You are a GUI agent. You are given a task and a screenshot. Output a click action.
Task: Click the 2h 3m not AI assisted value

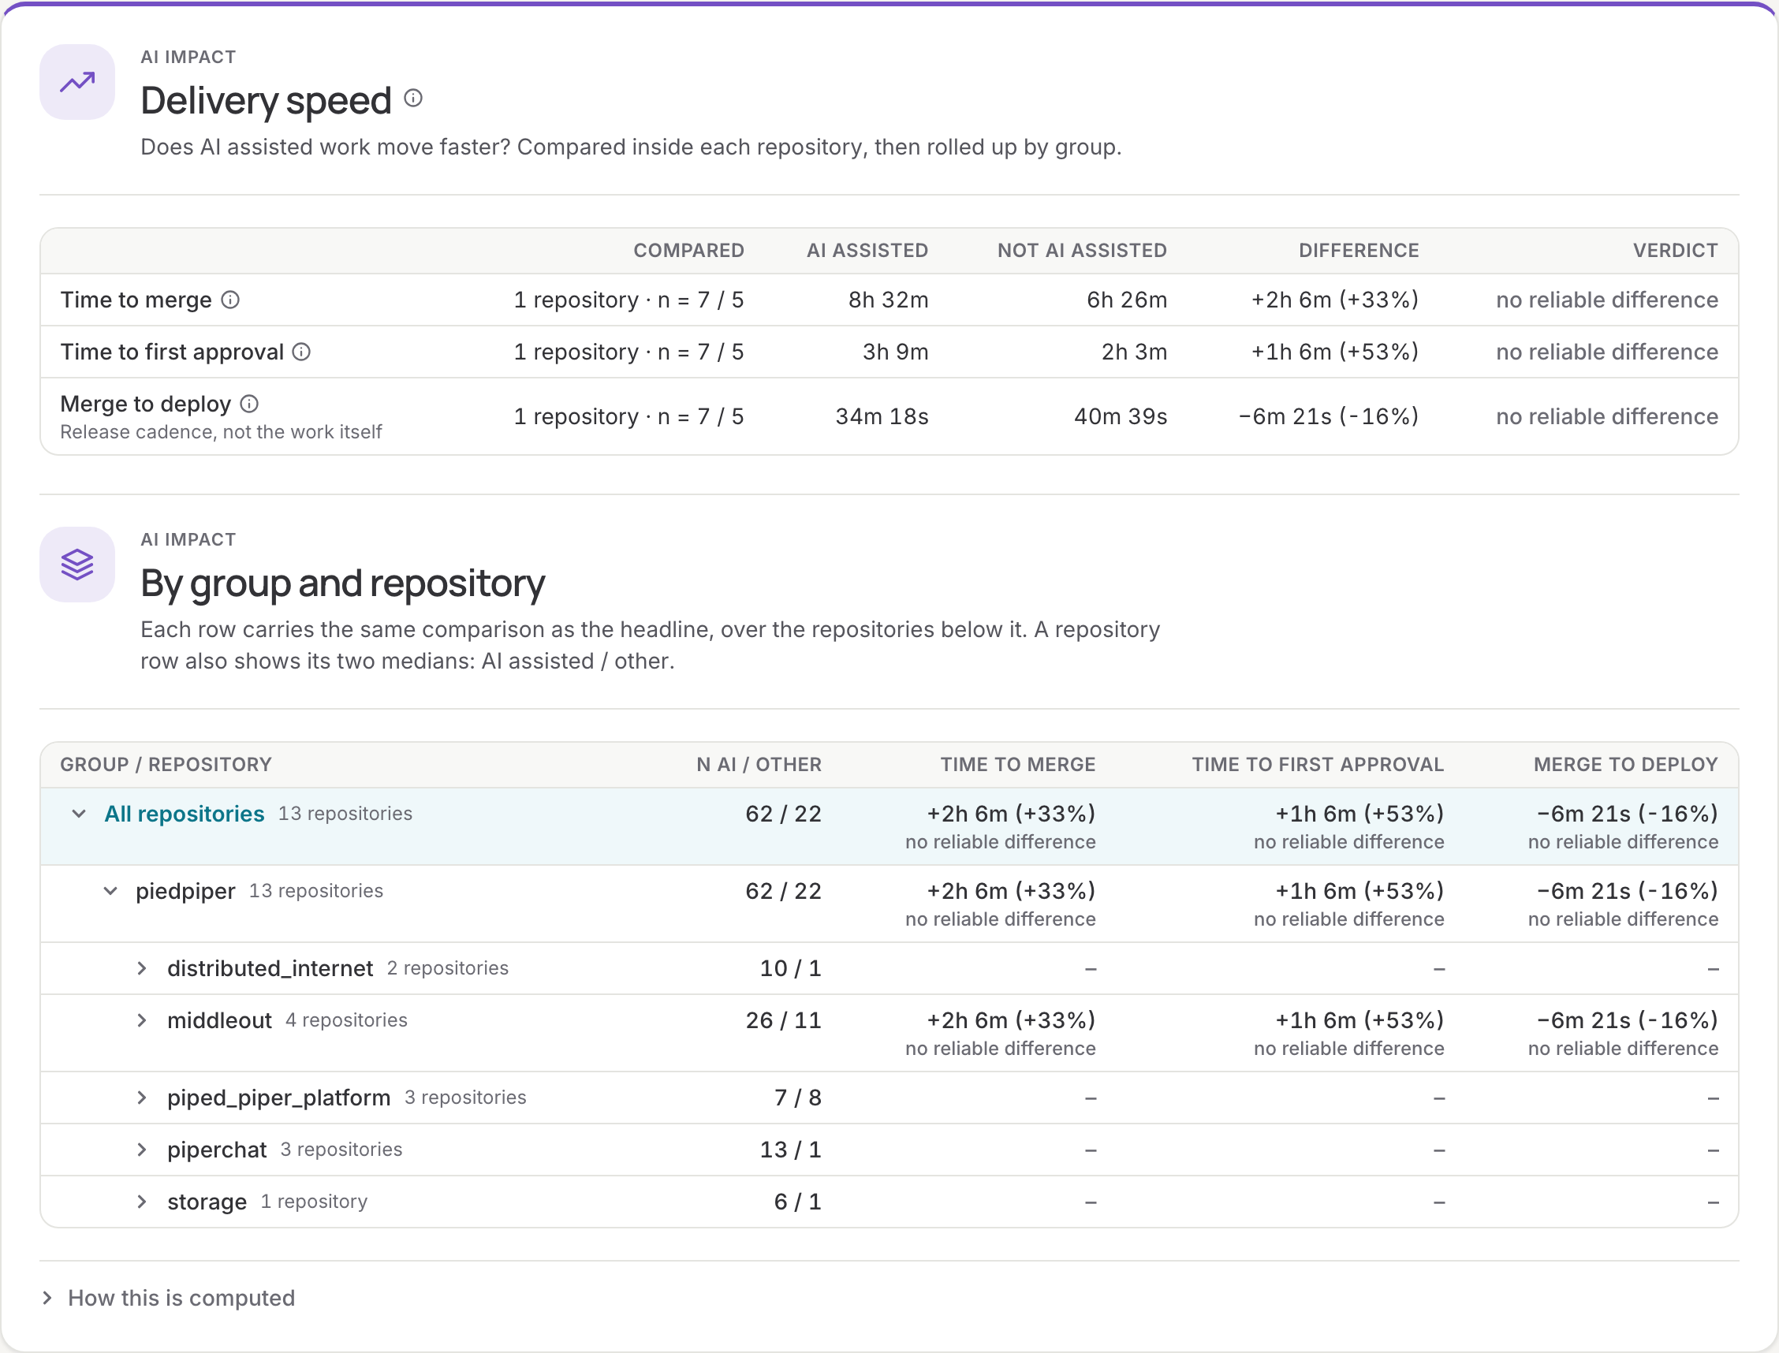pos(1134,352)
